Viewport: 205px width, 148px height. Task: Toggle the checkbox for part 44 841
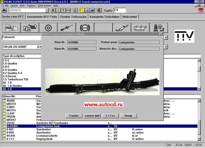click(x=4, y=136)
